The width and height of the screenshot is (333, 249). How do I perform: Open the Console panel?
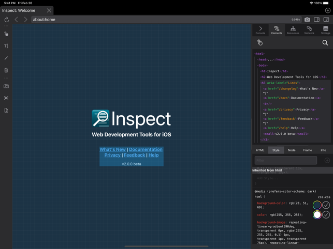click(260, 30)
